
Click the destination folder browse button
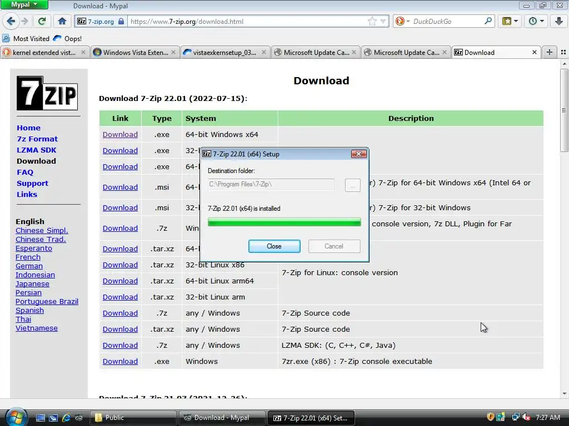point(352,185)
